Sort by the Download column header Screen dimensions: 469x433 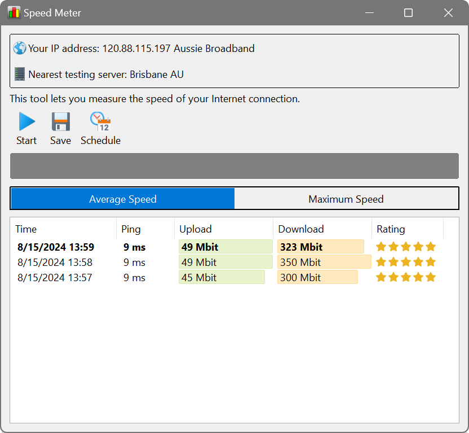(322, 229)
